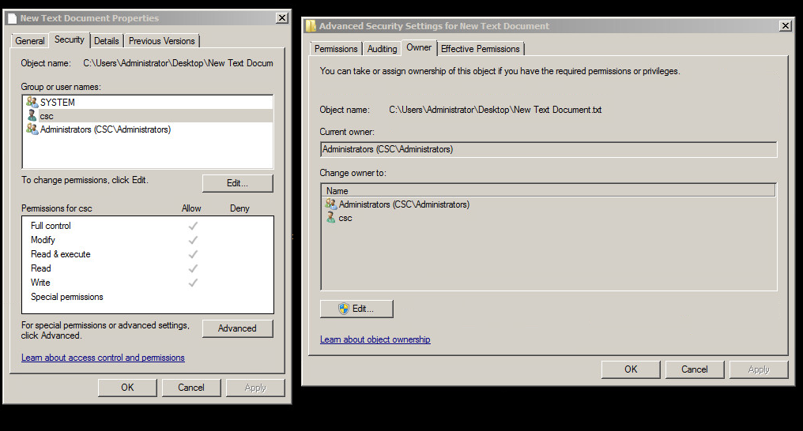Click object name path in Properties window
This screenshot has height=431, width=803.
point(178,63)
